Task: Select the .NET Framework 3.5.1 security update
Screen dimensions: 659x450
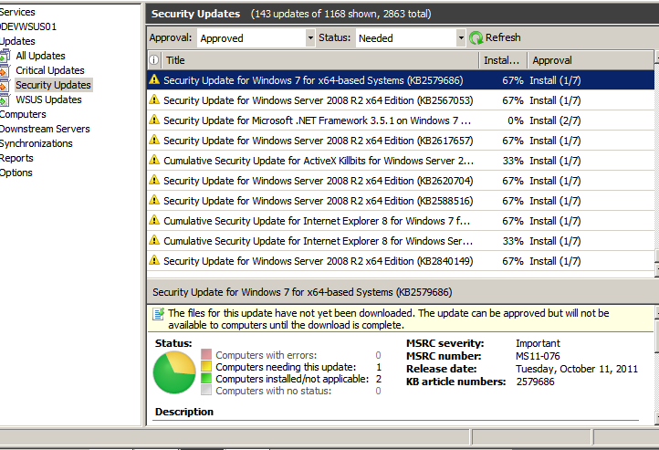Action: [401, 120]
